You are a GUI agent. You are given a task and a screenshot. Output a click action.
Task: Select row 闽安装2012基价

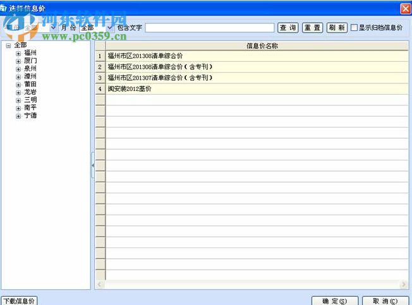tap(257, 89)
